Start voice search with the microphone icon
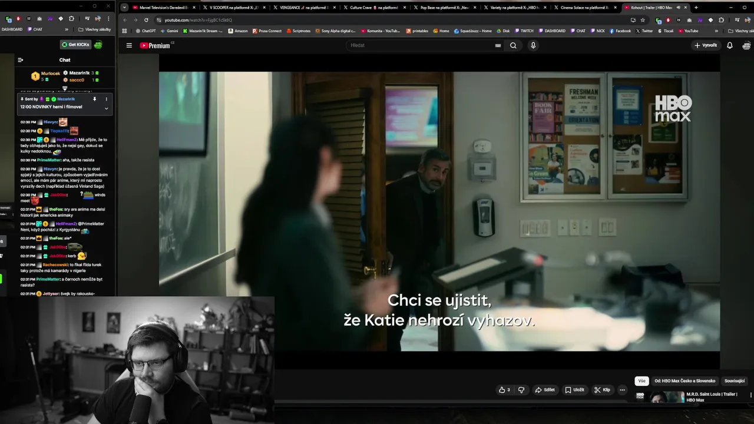 tap(533, 45)
